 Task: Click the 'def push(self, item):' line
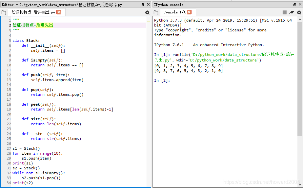tap(46, 75)
